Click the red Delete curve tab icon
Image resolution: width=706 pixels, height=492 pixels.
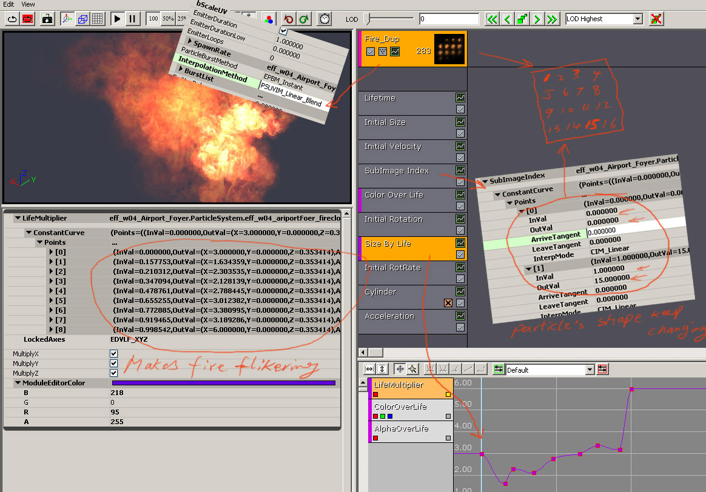pos(602,370)
